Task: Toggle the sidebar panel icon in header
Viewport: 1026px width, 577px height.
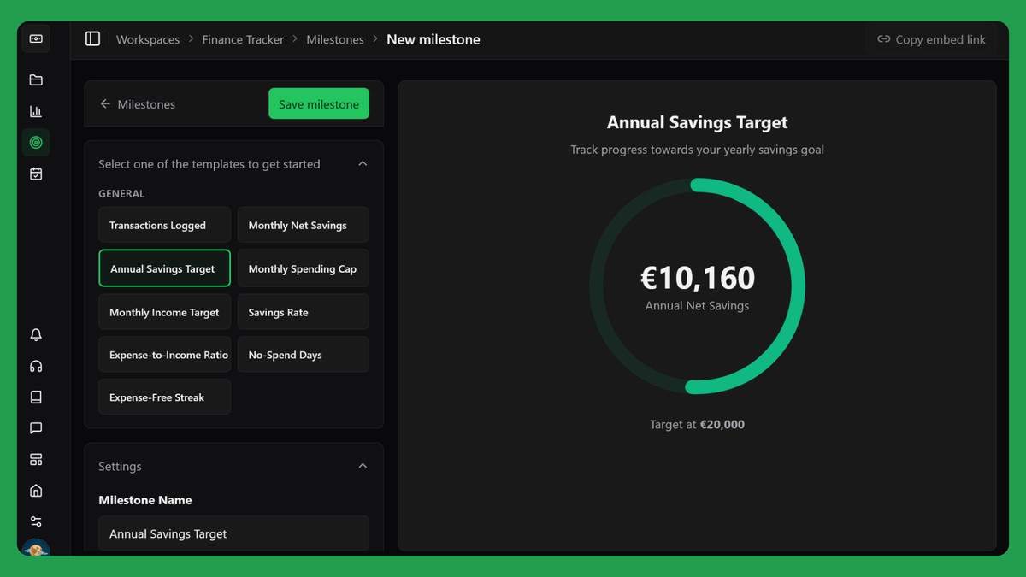Action: point(93,39)
